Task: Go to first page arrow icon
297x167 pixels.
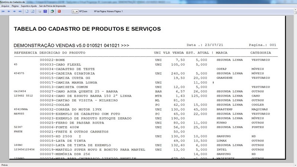Action: click(x=3, y=12)
